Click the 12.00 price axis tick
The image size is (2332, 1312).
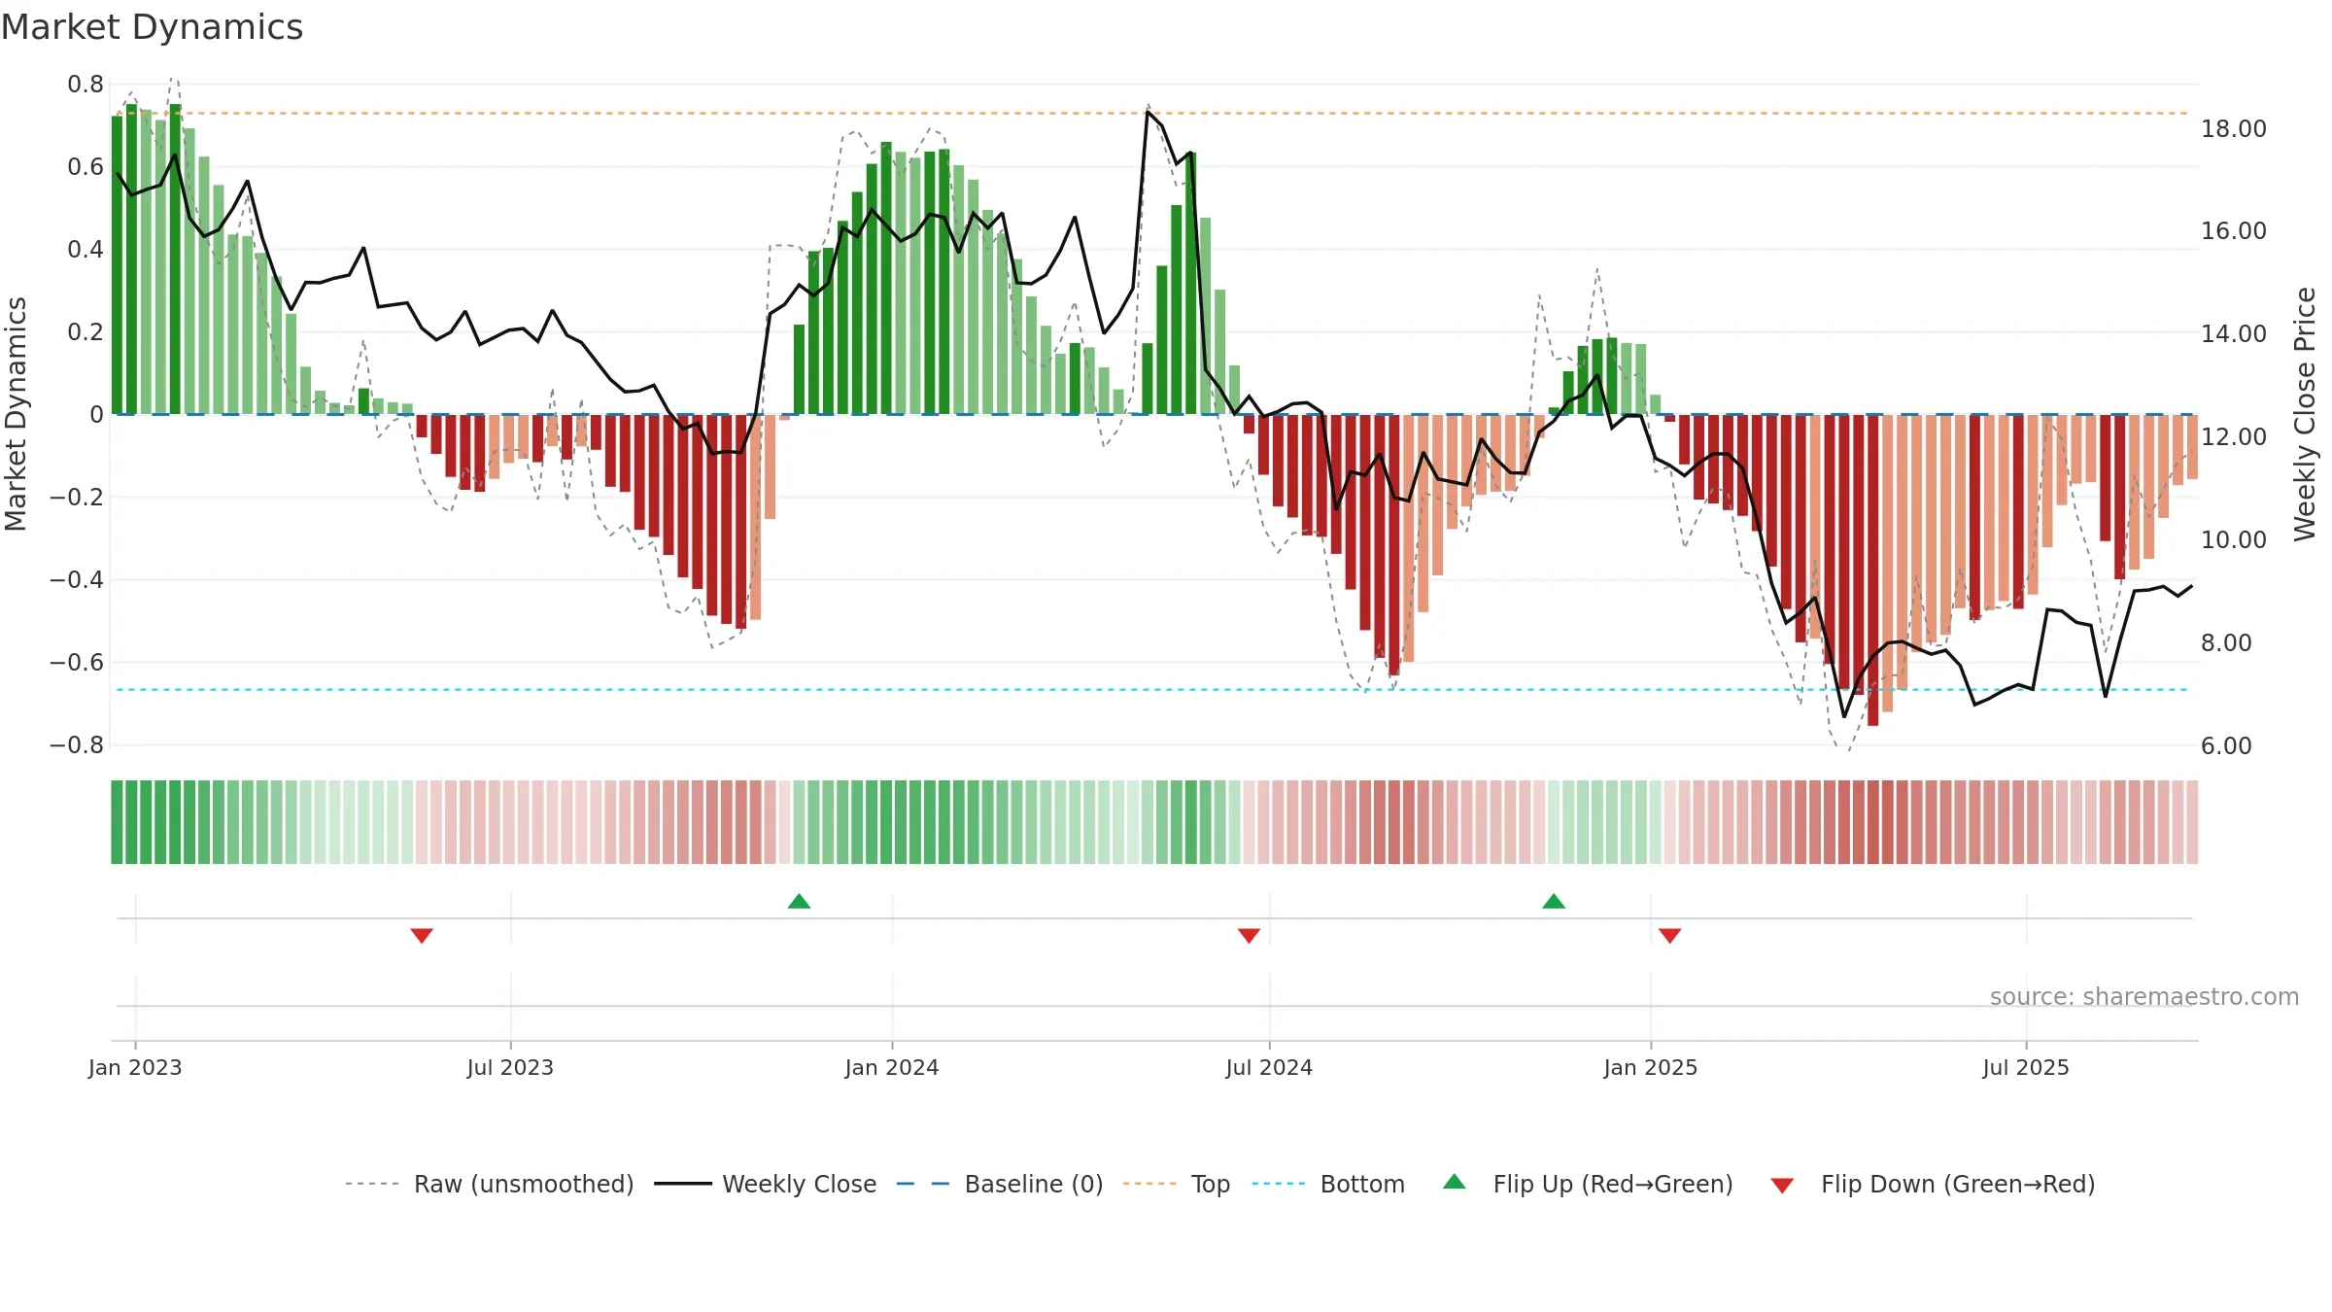[x=2234, y=437]
